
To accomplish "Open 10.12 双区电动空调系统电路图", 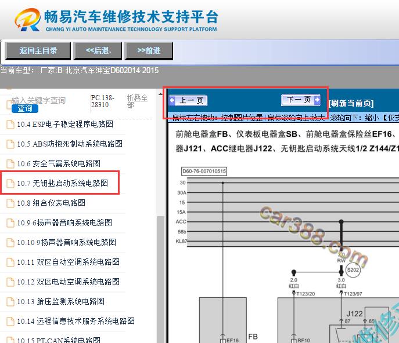I will [x=68, y=282].
